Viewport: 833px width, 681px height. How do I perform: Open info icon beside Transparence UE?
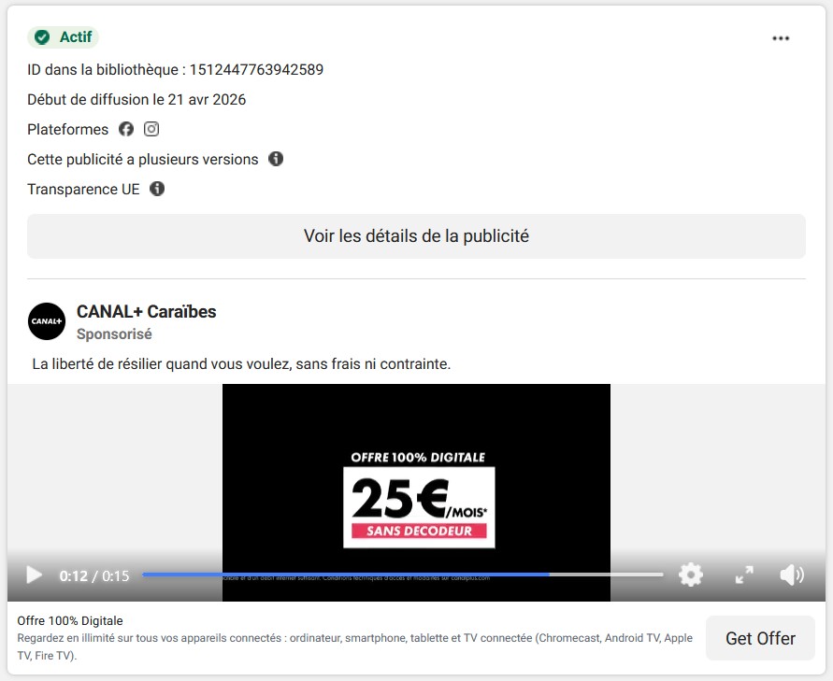(157, 189)
